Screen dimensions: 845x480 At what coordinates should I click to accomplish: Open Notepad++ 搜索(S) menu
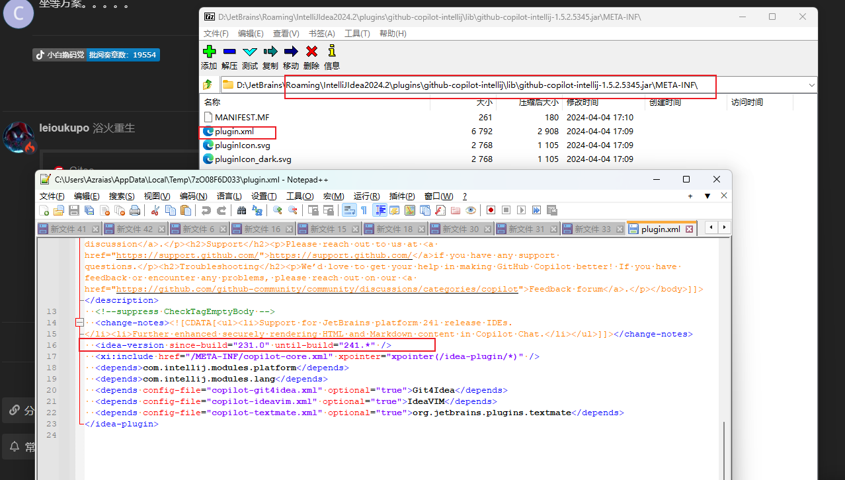(x=122, y=196)
